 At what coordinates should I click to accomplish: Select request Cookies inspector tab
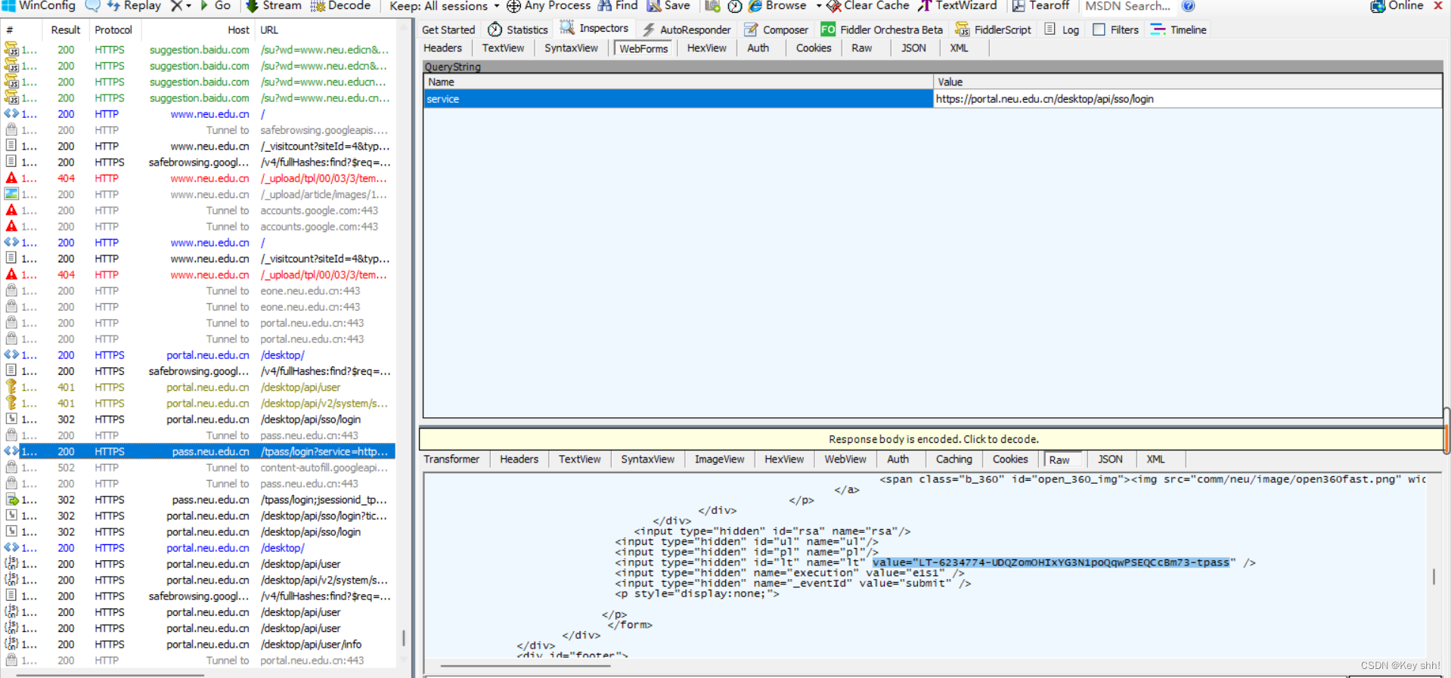(814, 48)
